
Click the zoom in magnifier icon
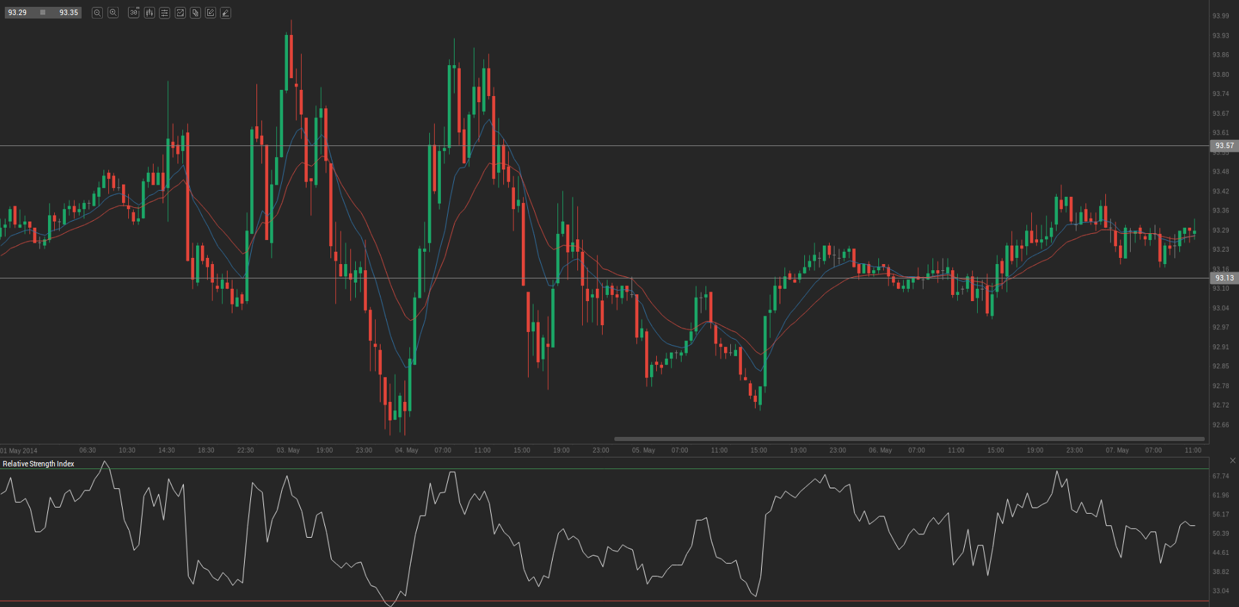pos(113,12)
